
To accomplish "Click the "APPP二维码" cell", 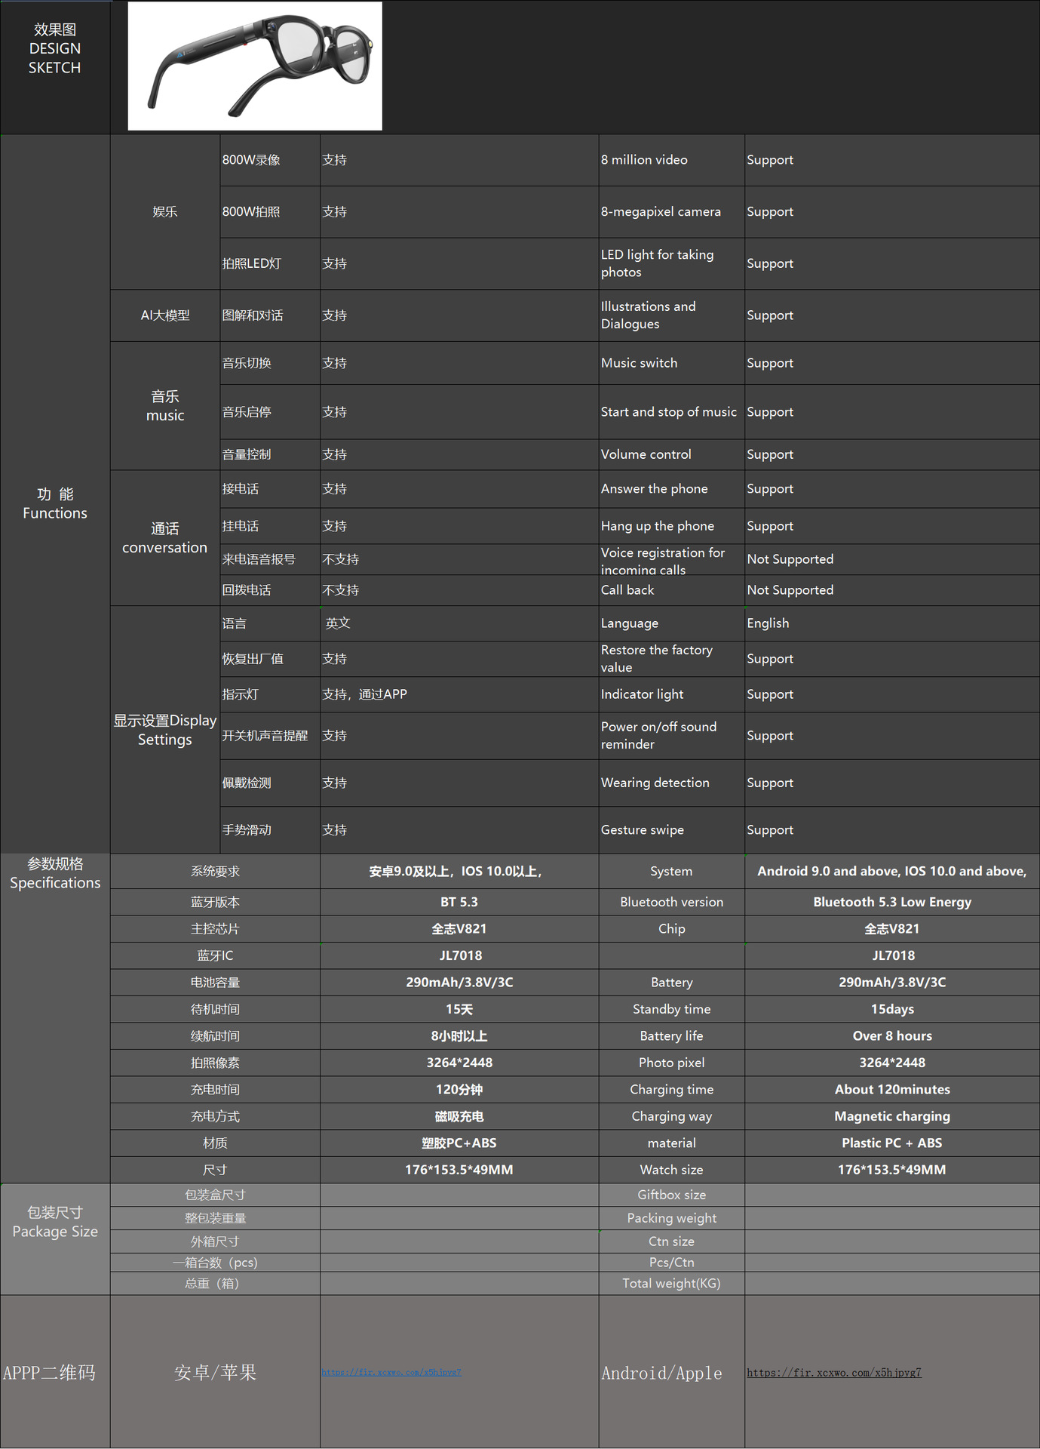I will tap(50, 1373).
